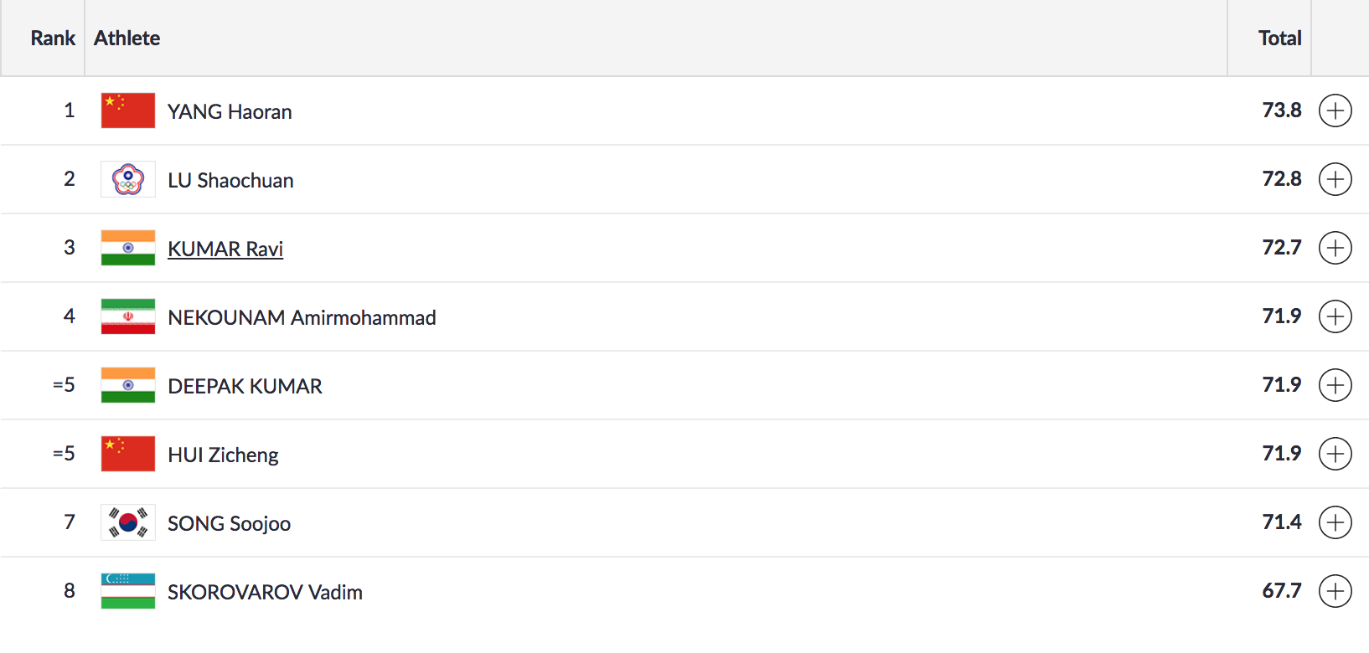Expand score details for YANG Haoran

(1335, 111)
